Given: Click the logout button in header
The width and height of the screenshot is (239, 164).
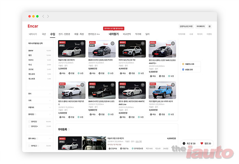Looking at the screenshot, I should tap(186, 26).
